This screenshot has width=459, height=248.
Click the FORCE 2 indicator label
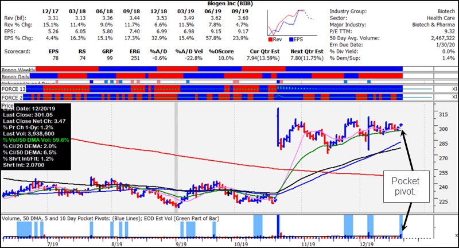coord(12,98)
